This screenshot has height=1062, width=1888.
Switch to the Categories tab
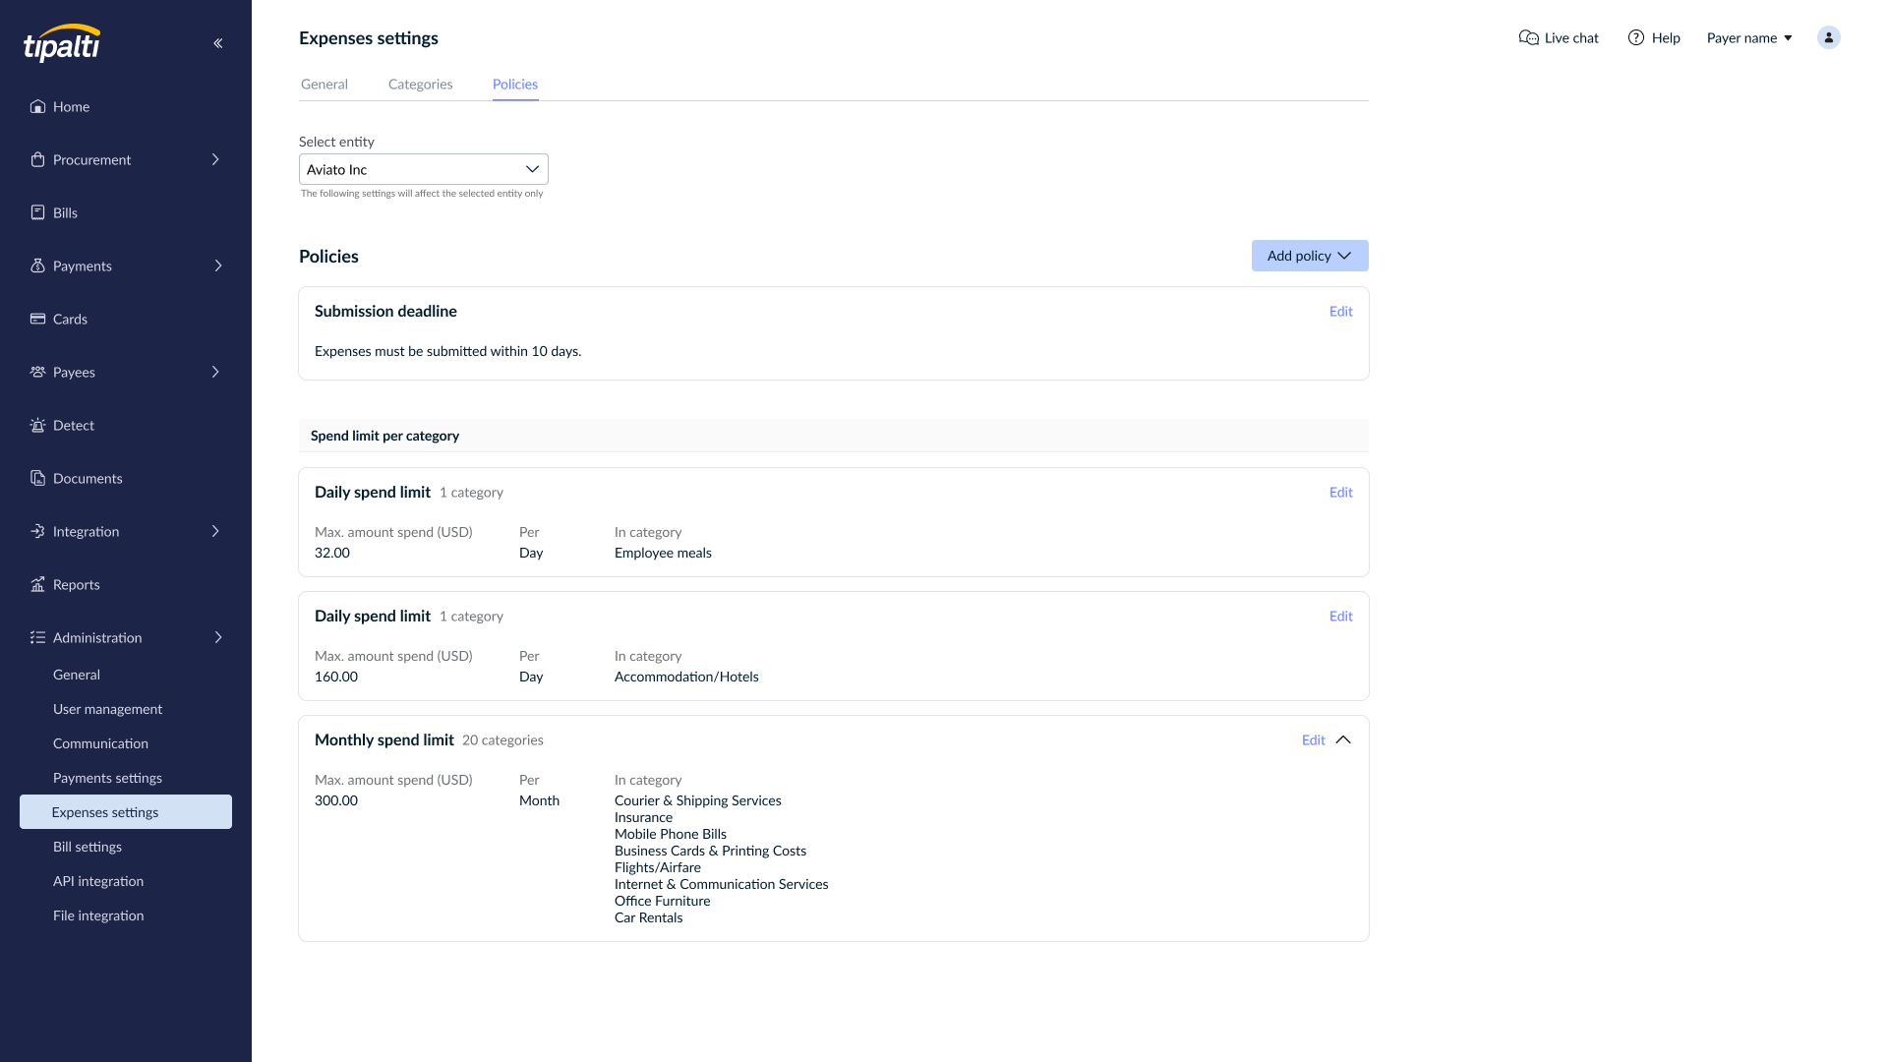[420, 84]
